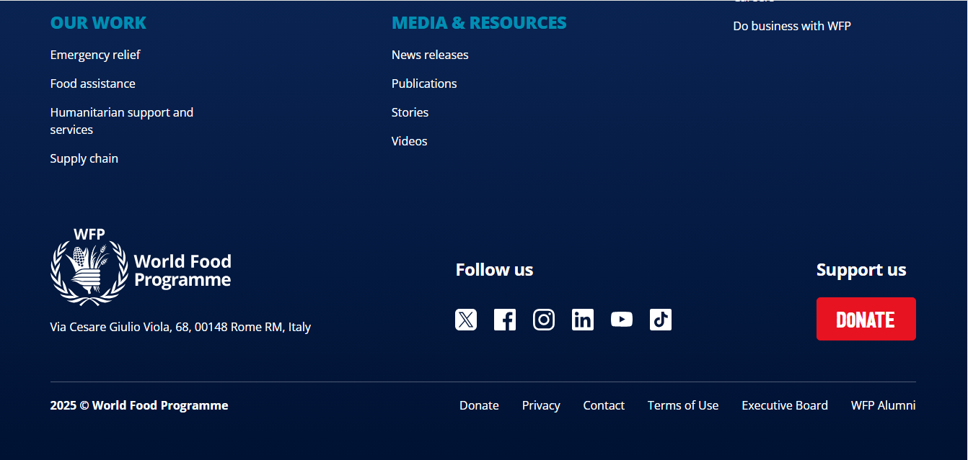The height and width of the screenshot is (460, 968).
Task: Open Humanitarian support and services
Action: point(121,120)
